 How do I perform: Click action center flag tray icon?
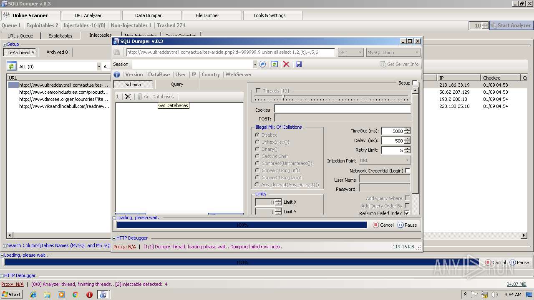pos(474,295)
